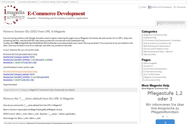187x124 pixels.
Task: Open E-Commerce Hosting page link in Pages
Action: [152, 72]
